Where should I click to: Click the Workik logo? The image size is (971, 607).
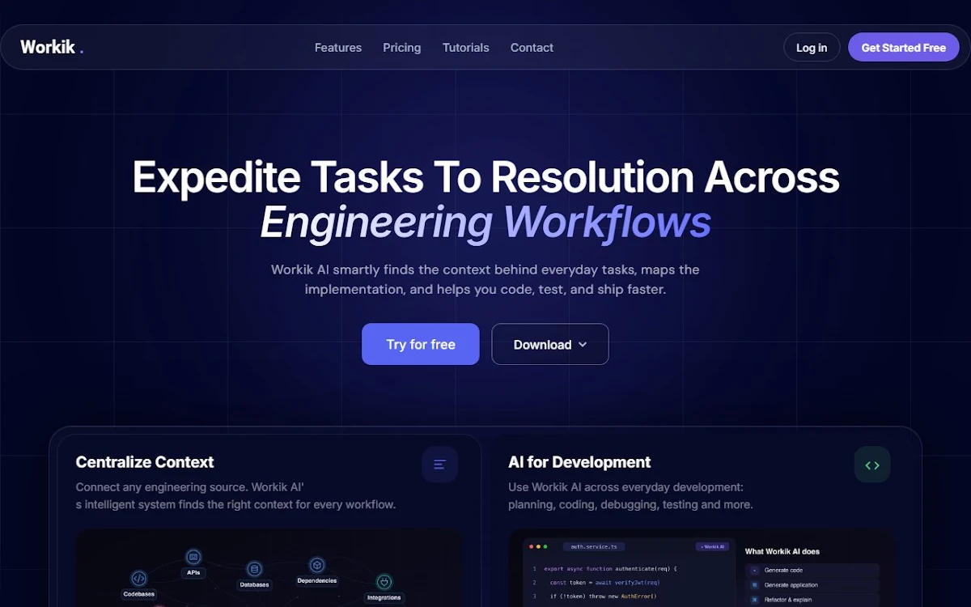click(x=52, y=47)
